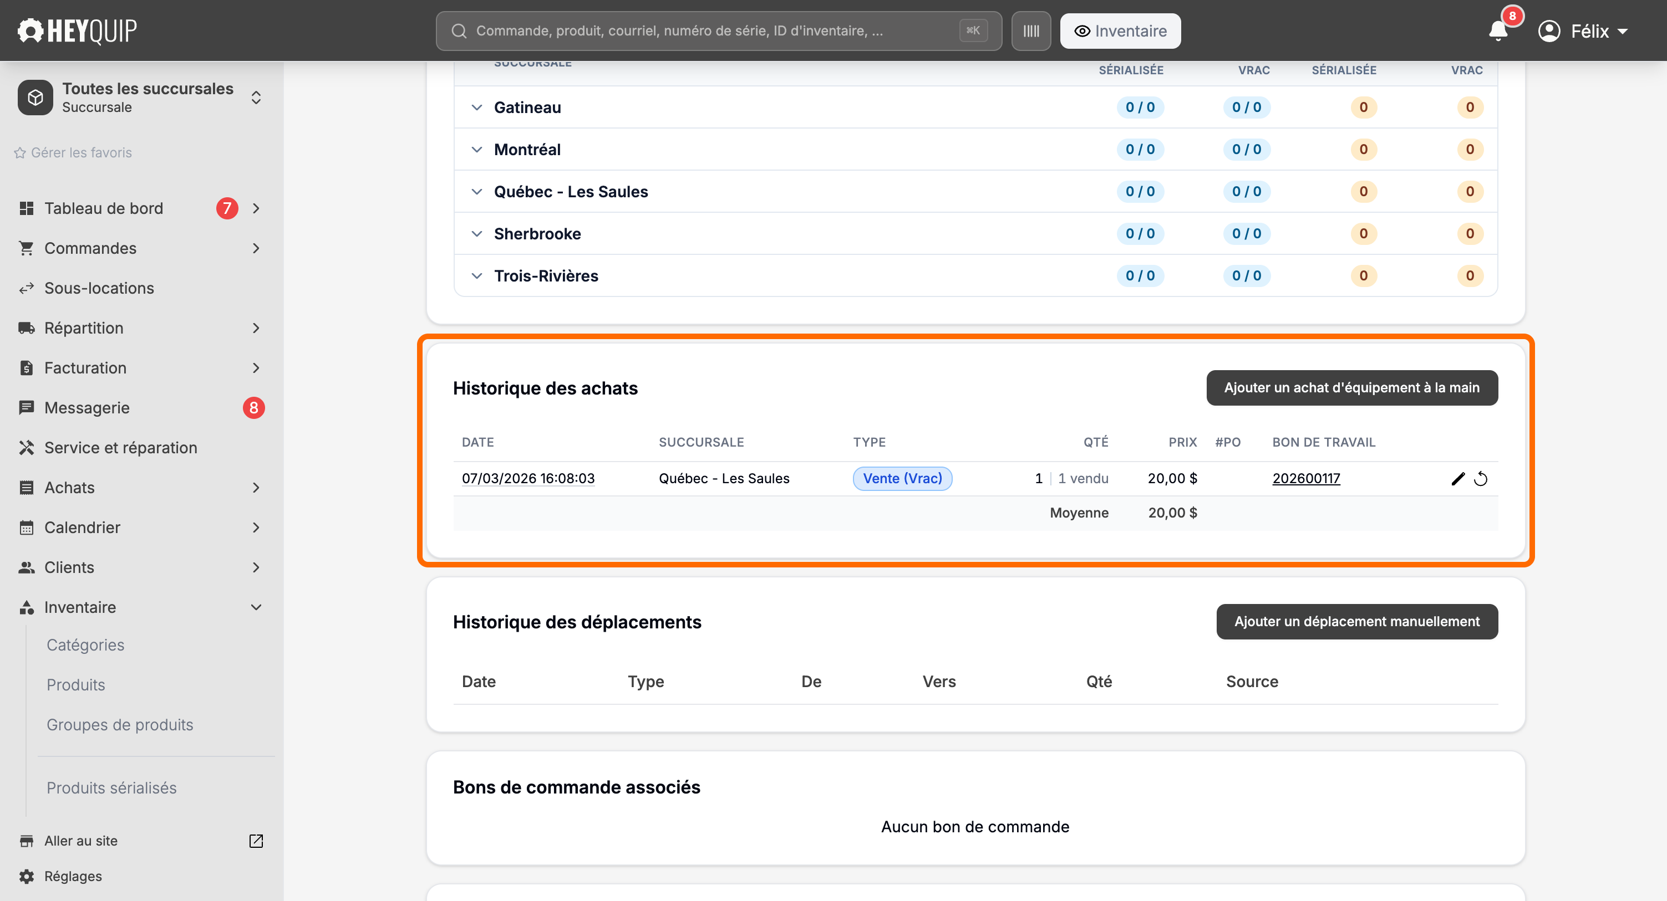This screenshot has width=1667, height=901.
Task: Click the Aller au site external-link icon
Action: click(x=256, y=841)
